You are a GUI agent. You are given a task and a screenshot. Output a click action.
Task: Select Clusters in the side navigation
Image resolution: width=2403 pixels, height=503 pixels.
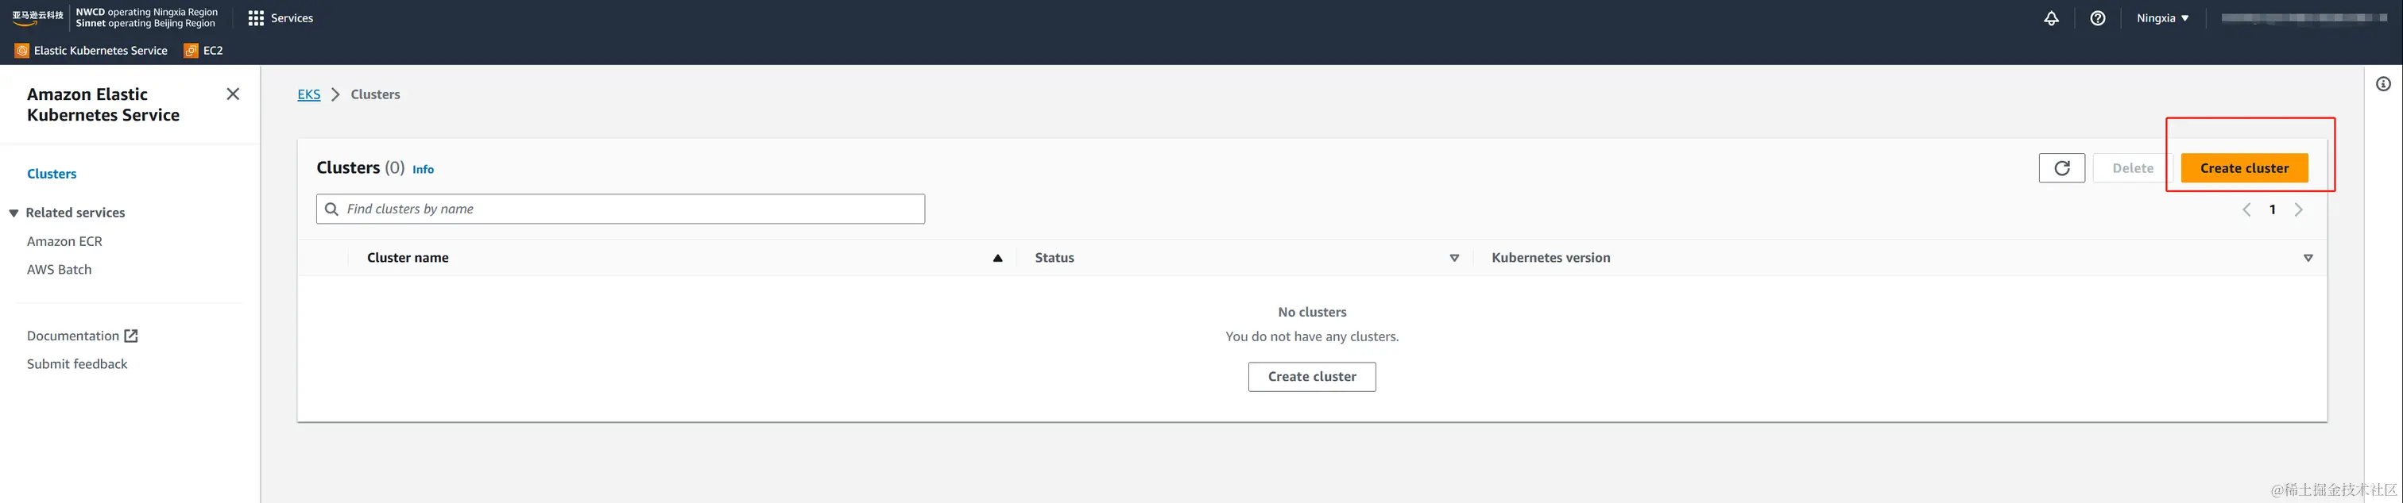click(52, 175)
